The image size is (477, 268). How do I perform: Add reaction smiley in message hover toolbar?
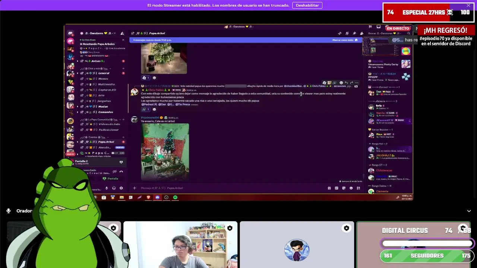pyautogui.click(x=341, y=83)
